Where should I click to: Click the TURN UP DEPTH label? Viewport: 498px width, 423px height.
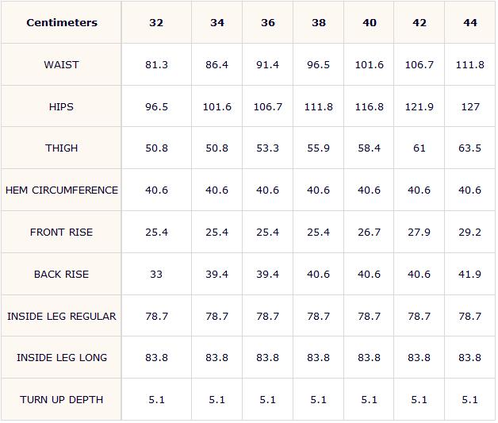click(61, 399)
